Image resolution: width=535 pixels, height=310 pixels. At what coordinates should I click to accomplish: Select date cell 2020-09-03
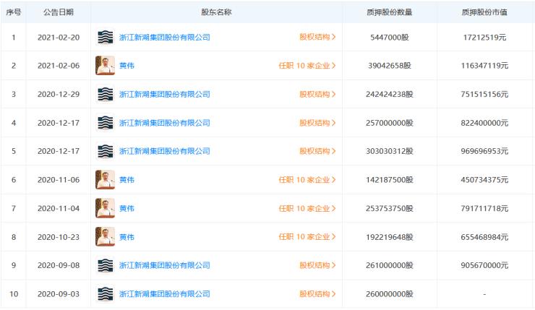point(59,293)
